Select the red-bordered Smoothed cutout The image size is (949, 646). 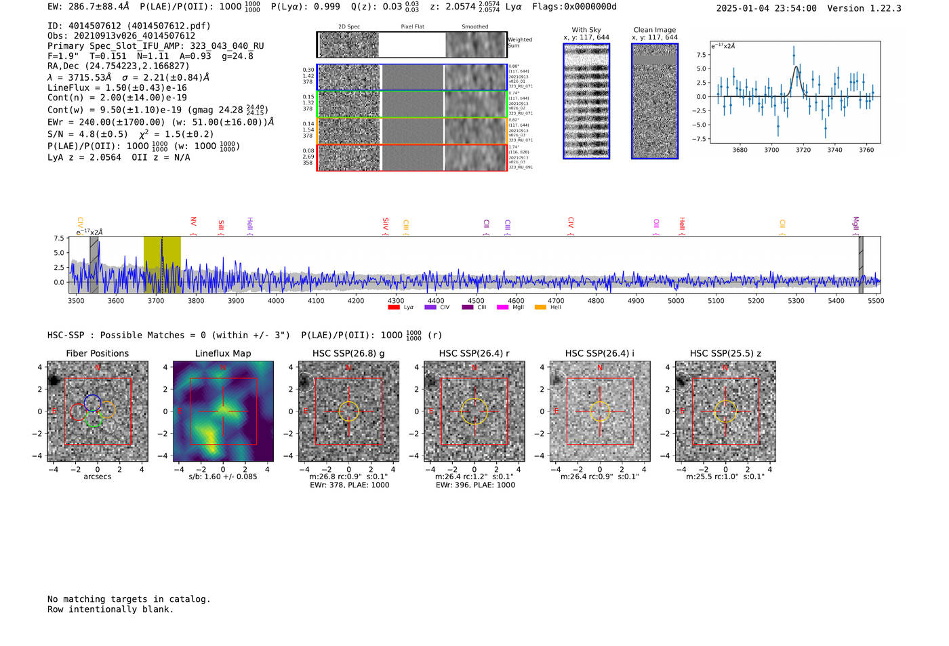pos(476,158)
